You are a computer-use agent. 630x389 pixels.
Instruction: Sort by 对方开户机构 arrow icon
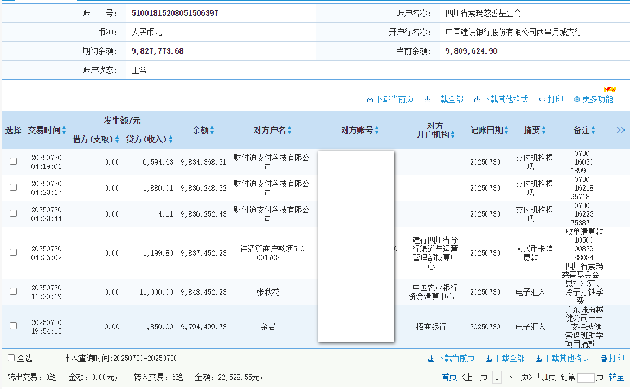pyautogui.click(x=453, y=134)
